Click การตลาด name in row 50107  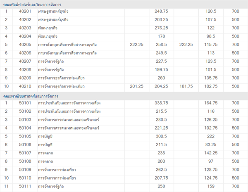[x=45, y=153]
